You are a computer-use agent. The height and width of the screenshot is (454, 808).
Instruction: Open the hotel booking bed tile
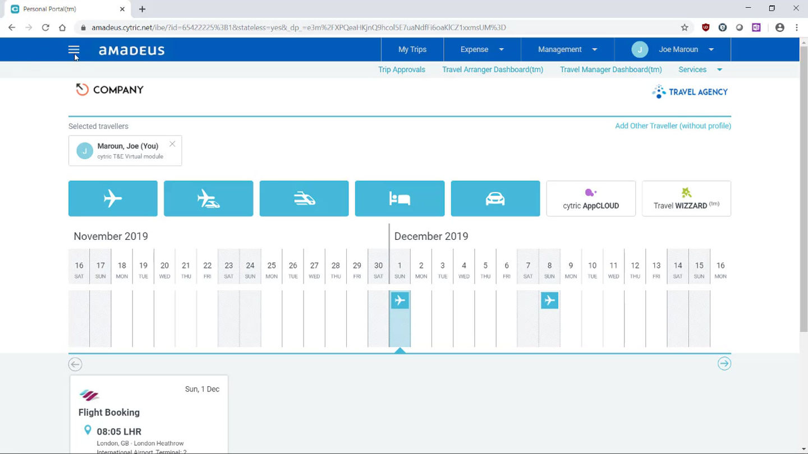[x=400, y=198]
